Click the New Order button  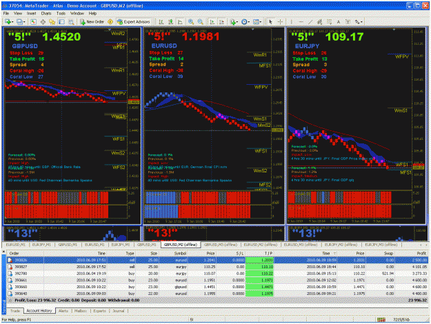92,21
